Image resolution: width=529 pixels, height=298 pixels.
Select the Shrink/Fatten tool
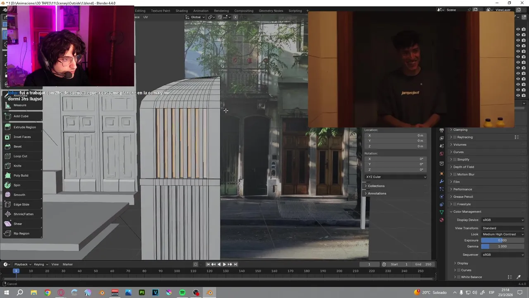tap(22, 214)
